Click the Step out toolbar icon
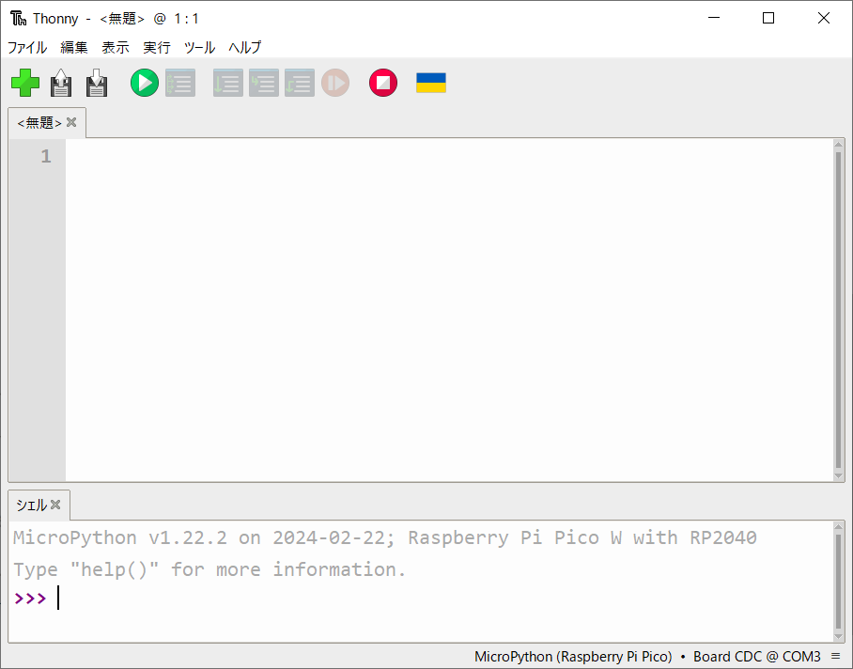 pyautogui.click(x=299, y=84)
